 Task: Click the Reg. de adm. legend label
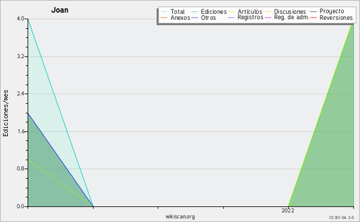pyautogui.click(x=292, y=17)
